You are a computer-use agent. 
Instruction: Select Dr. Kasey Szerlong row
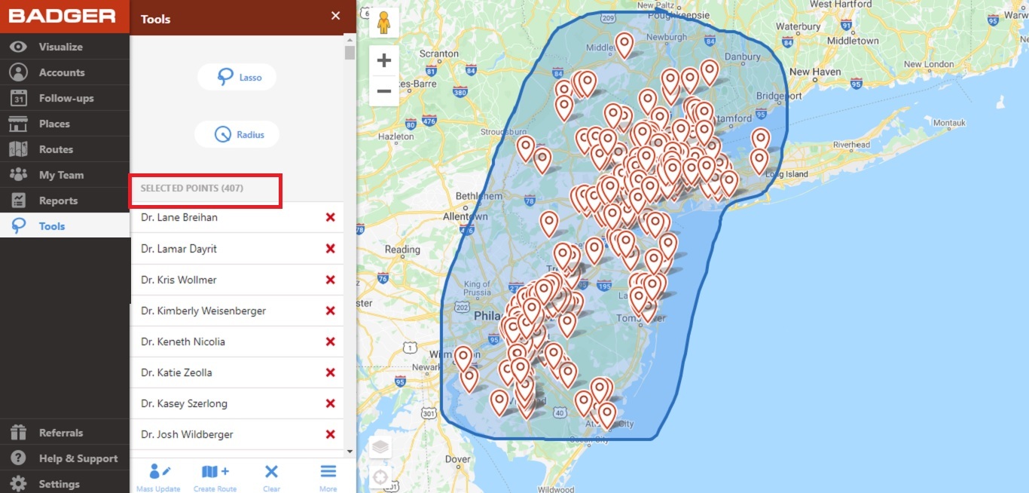pos(237,403)
